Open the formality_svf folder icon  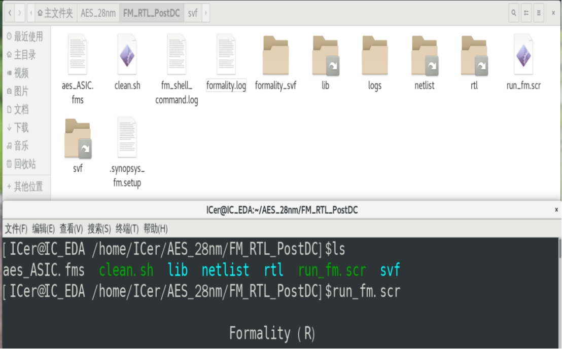(x=275, y=55)
